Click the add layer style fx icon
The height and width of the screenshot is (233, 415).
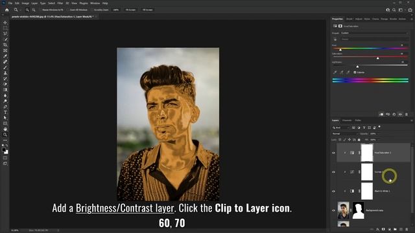(x=377, y=230)
